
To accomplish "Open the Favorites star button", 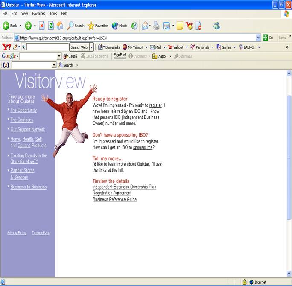I will tap(98, 26).
